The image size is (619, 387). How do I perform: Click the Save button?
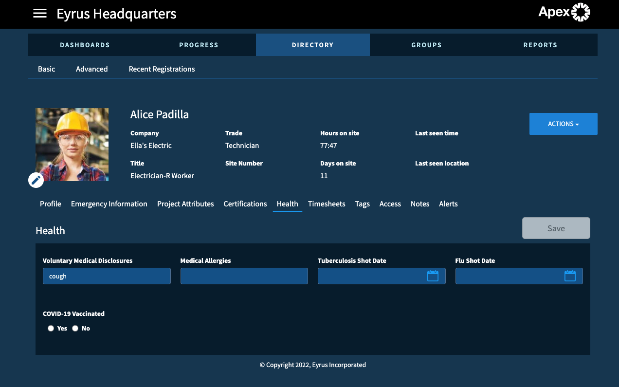tap(556, 228)
